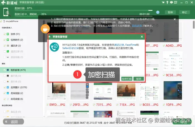Open the 相机胶卷 (479) category
Viewport: 195px width, 127px height.
coord(21,70)
